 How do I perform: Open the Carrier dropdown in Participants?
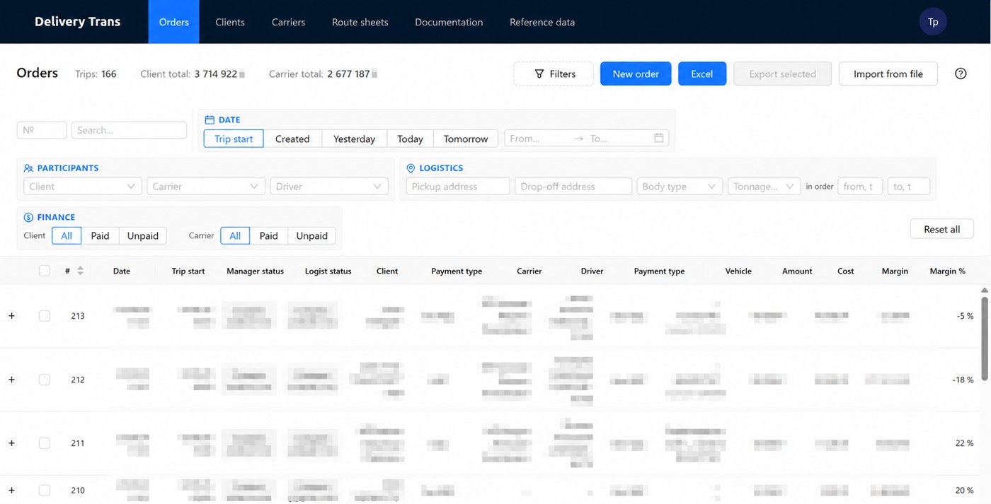click(206, 187)
